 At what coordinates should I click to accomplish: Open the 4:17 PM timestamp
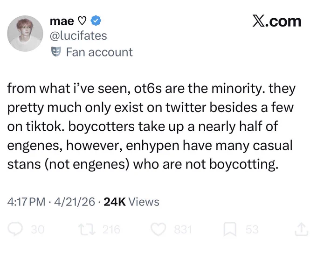(x=26, y=202)
